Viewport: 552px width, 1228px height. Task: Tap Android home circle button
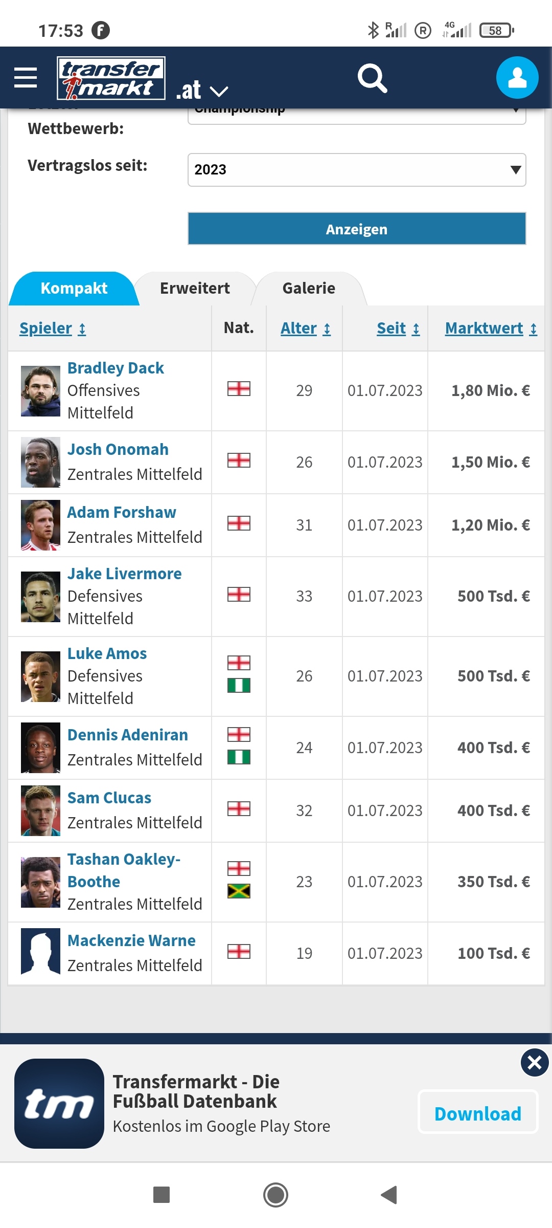point(276,1195)
